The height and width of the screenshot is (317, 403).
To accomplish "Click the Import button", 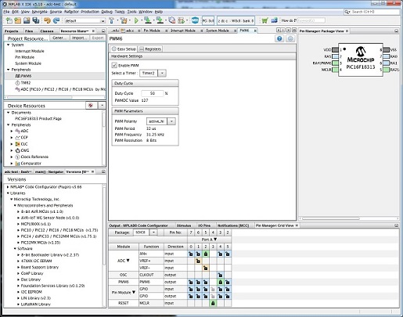I will (79, 38).
